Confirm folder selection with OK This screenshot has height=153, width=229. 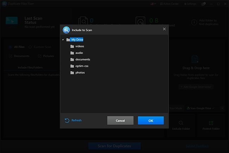[151, 121]
